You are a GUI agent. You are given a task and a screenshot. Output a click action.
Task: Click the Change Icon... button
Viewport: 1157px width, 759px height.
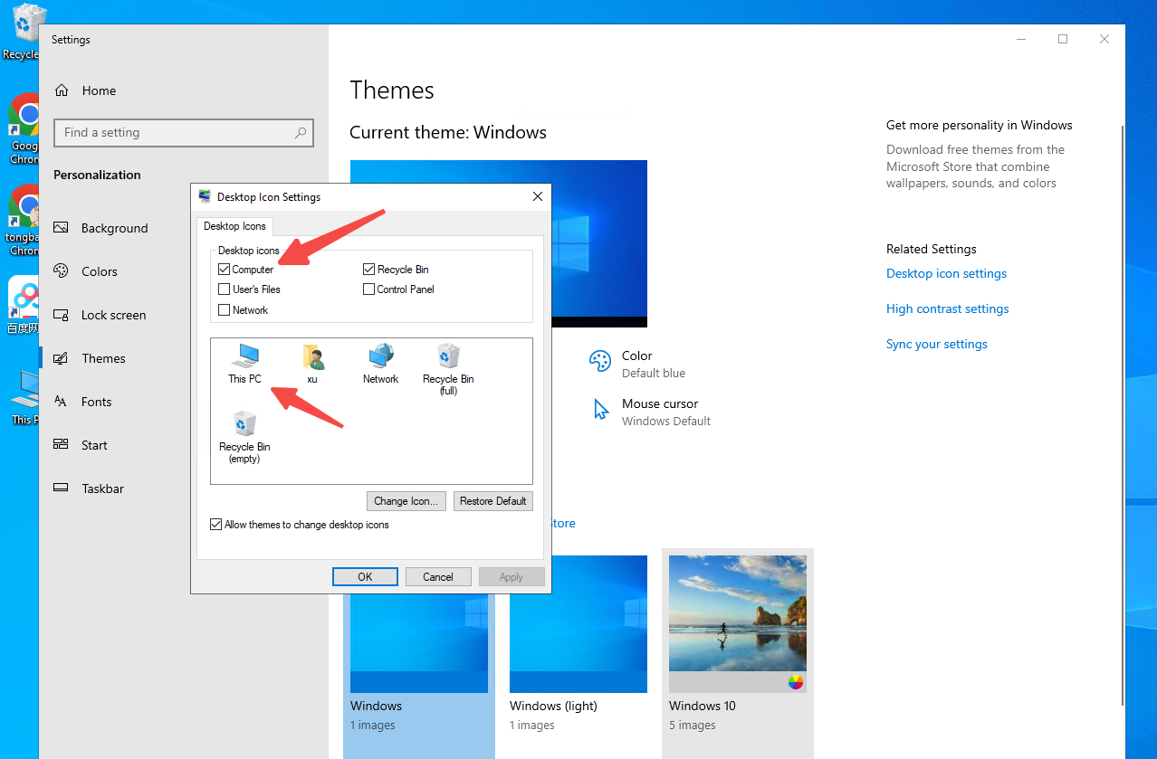406,501
